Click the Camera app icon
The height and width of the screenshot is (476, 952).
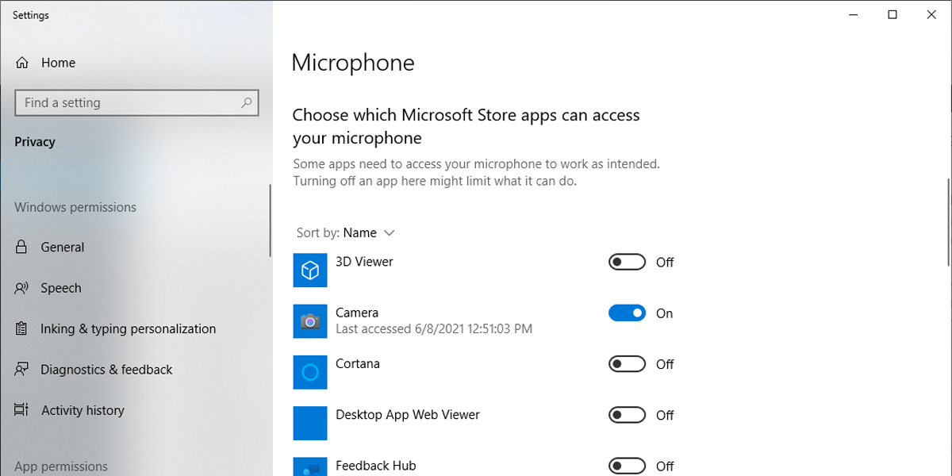[310, 321]
